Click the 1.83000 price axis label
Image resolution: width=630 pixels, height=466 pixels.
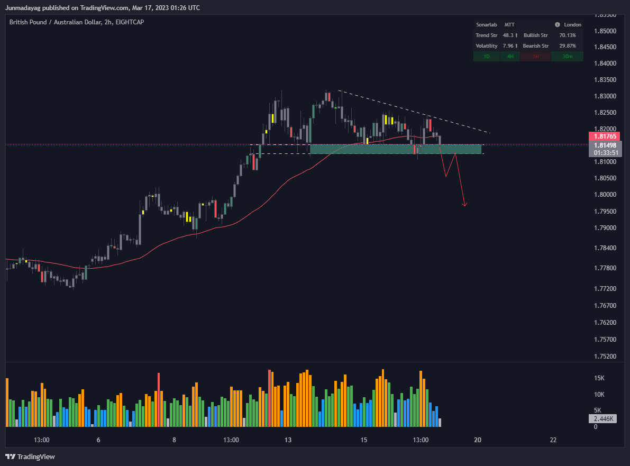coord(605,96)
